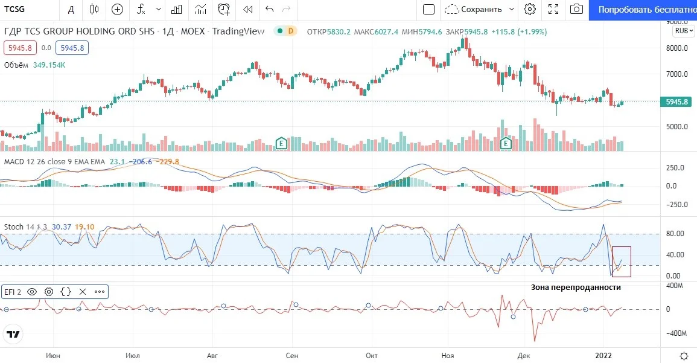The width and height of the screenshot is (697, 363).
Task: Click the +115.8 (+1.99%) change value
Action: pyautogui.click(x=519, y=31)
